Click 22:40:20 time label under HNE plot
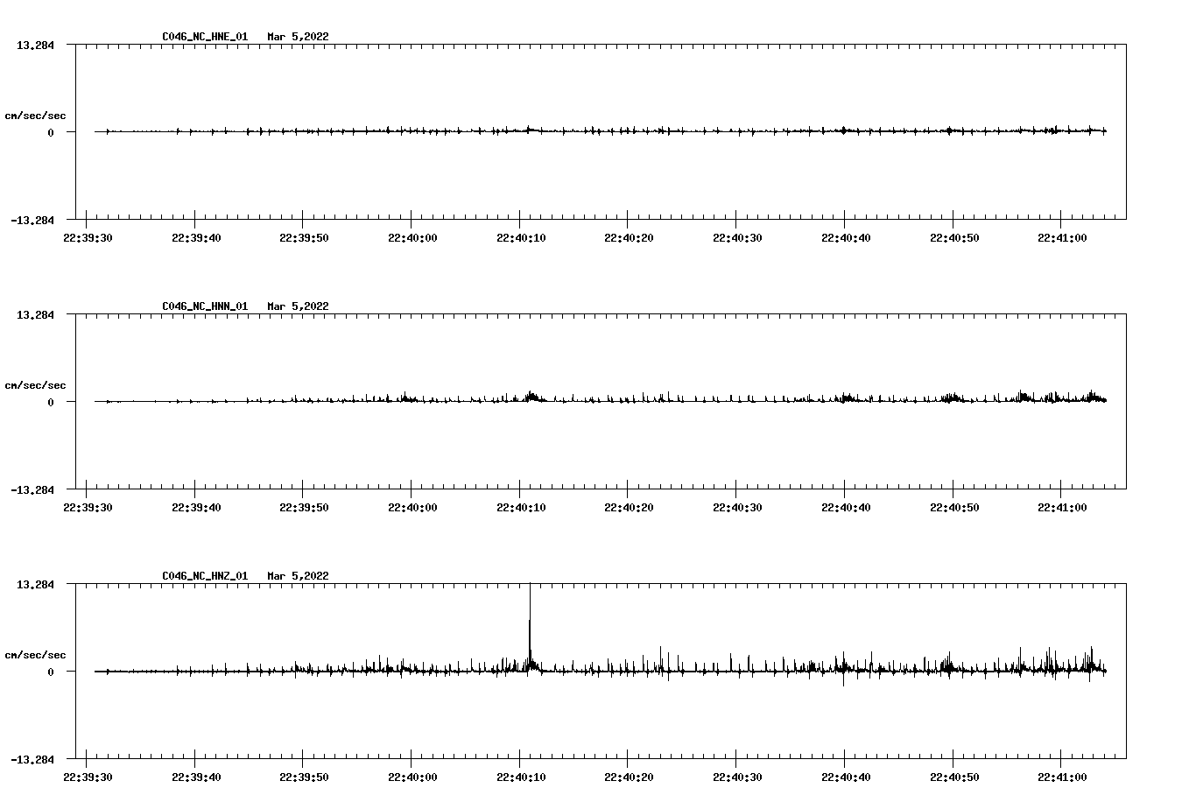This screenshot has width=1189, height=809. tap(628, 237)
